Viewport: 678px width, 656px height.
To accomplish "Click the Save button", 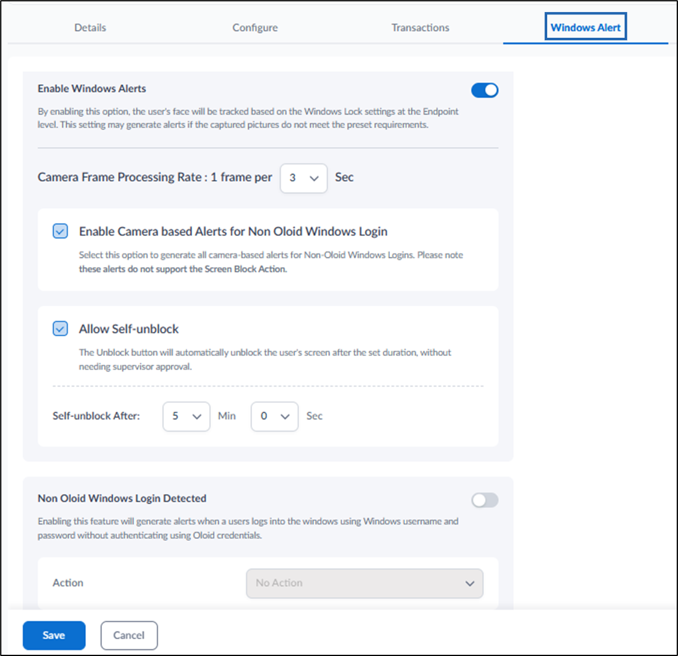I will click(x=54, y=635).
